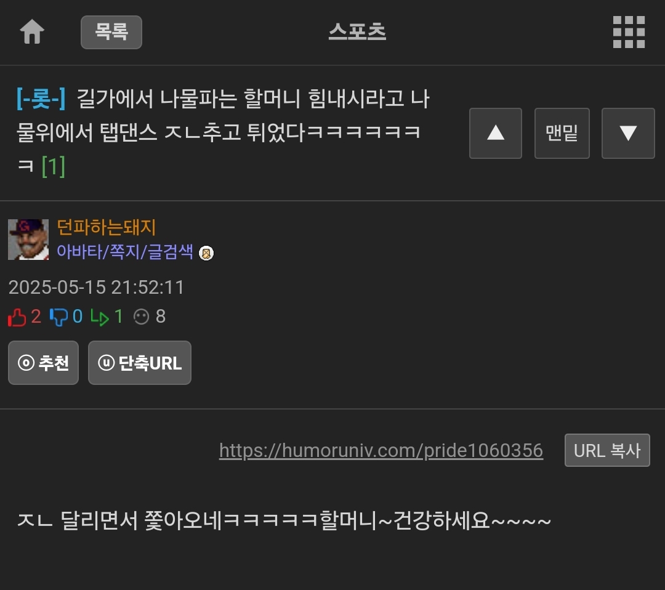This screenshot has height=590, width=665.
Task: Open the grid menu icon
Action: click(x=629, y=32)
